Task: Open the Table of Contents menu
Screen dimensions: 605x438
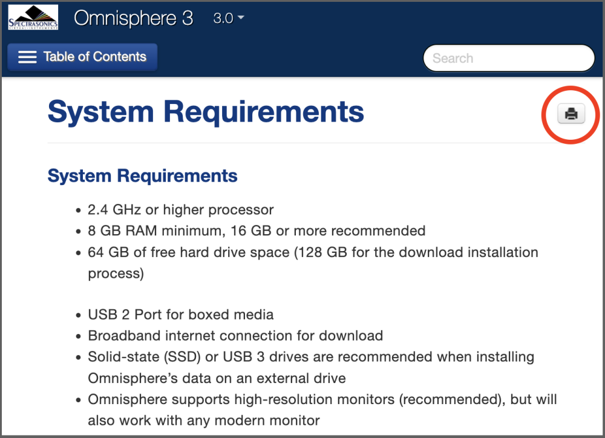Action: (x=82, y=57)
